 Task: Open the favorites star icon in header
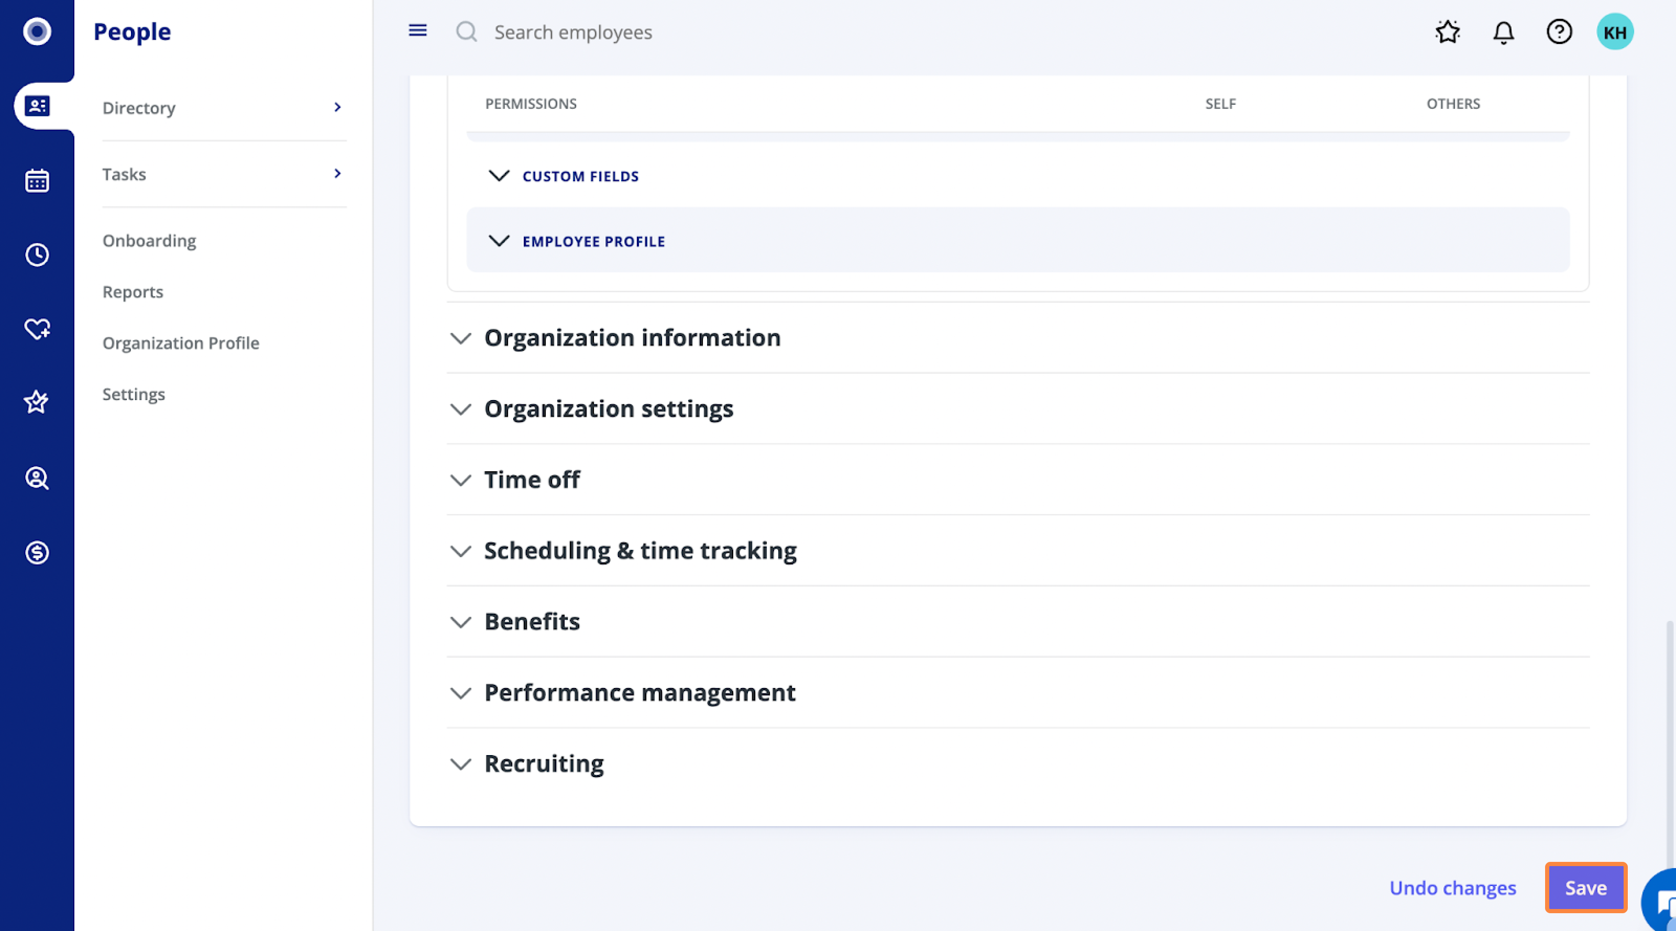pyautogui.click(x=1448, y=31)
